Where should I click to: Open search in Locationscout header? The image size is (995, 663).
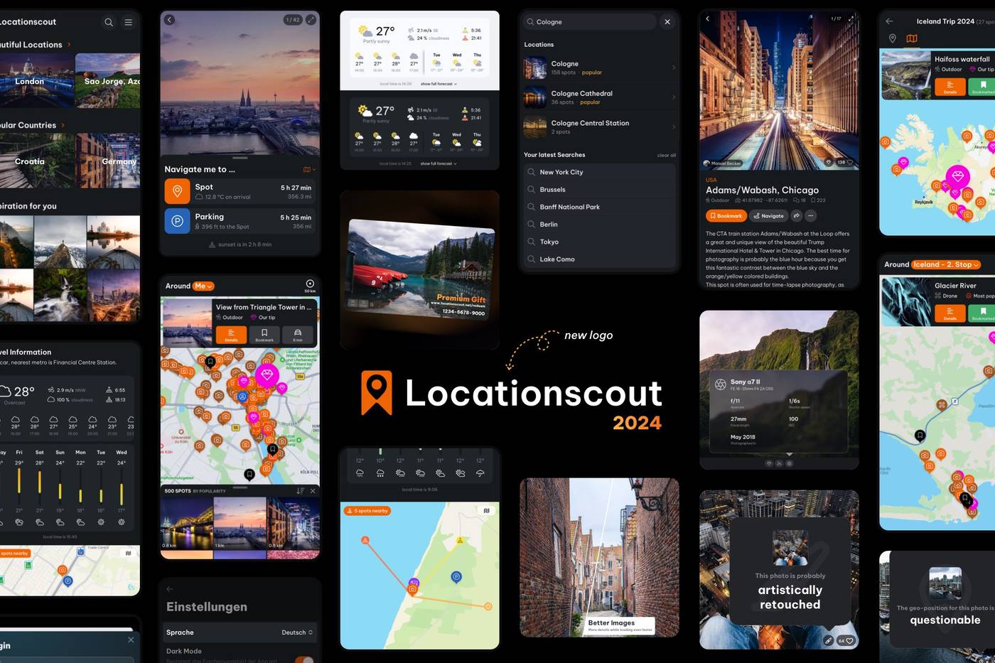[109, 22]
